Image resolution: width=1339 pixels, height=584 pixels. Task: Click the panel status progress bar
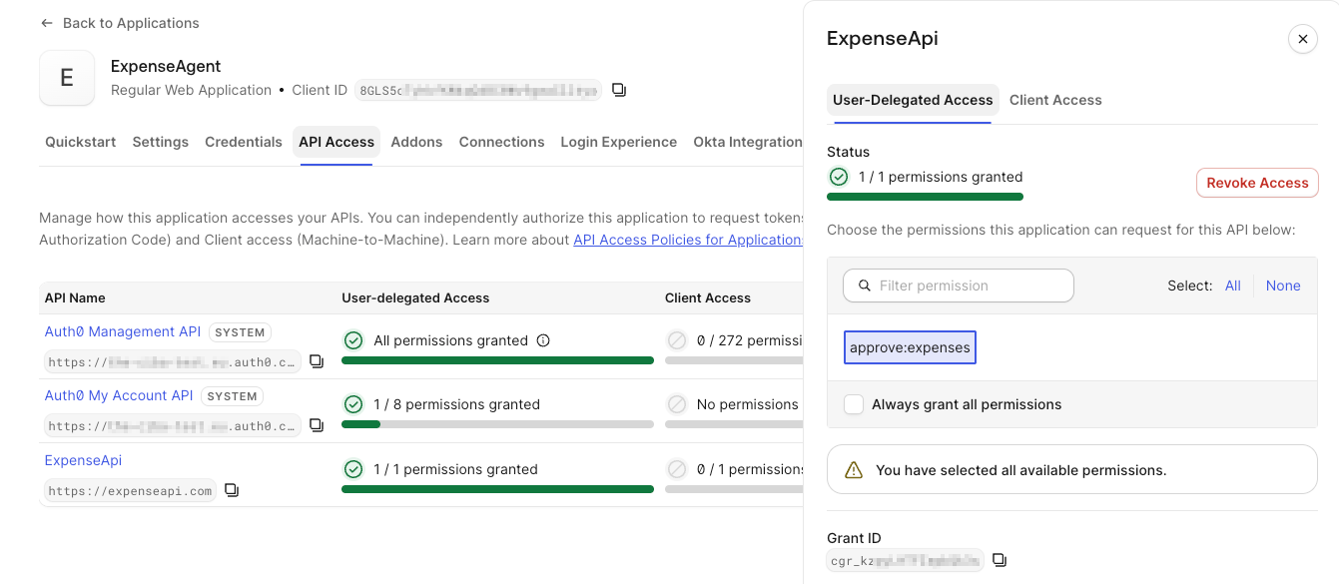pos(925,197)
